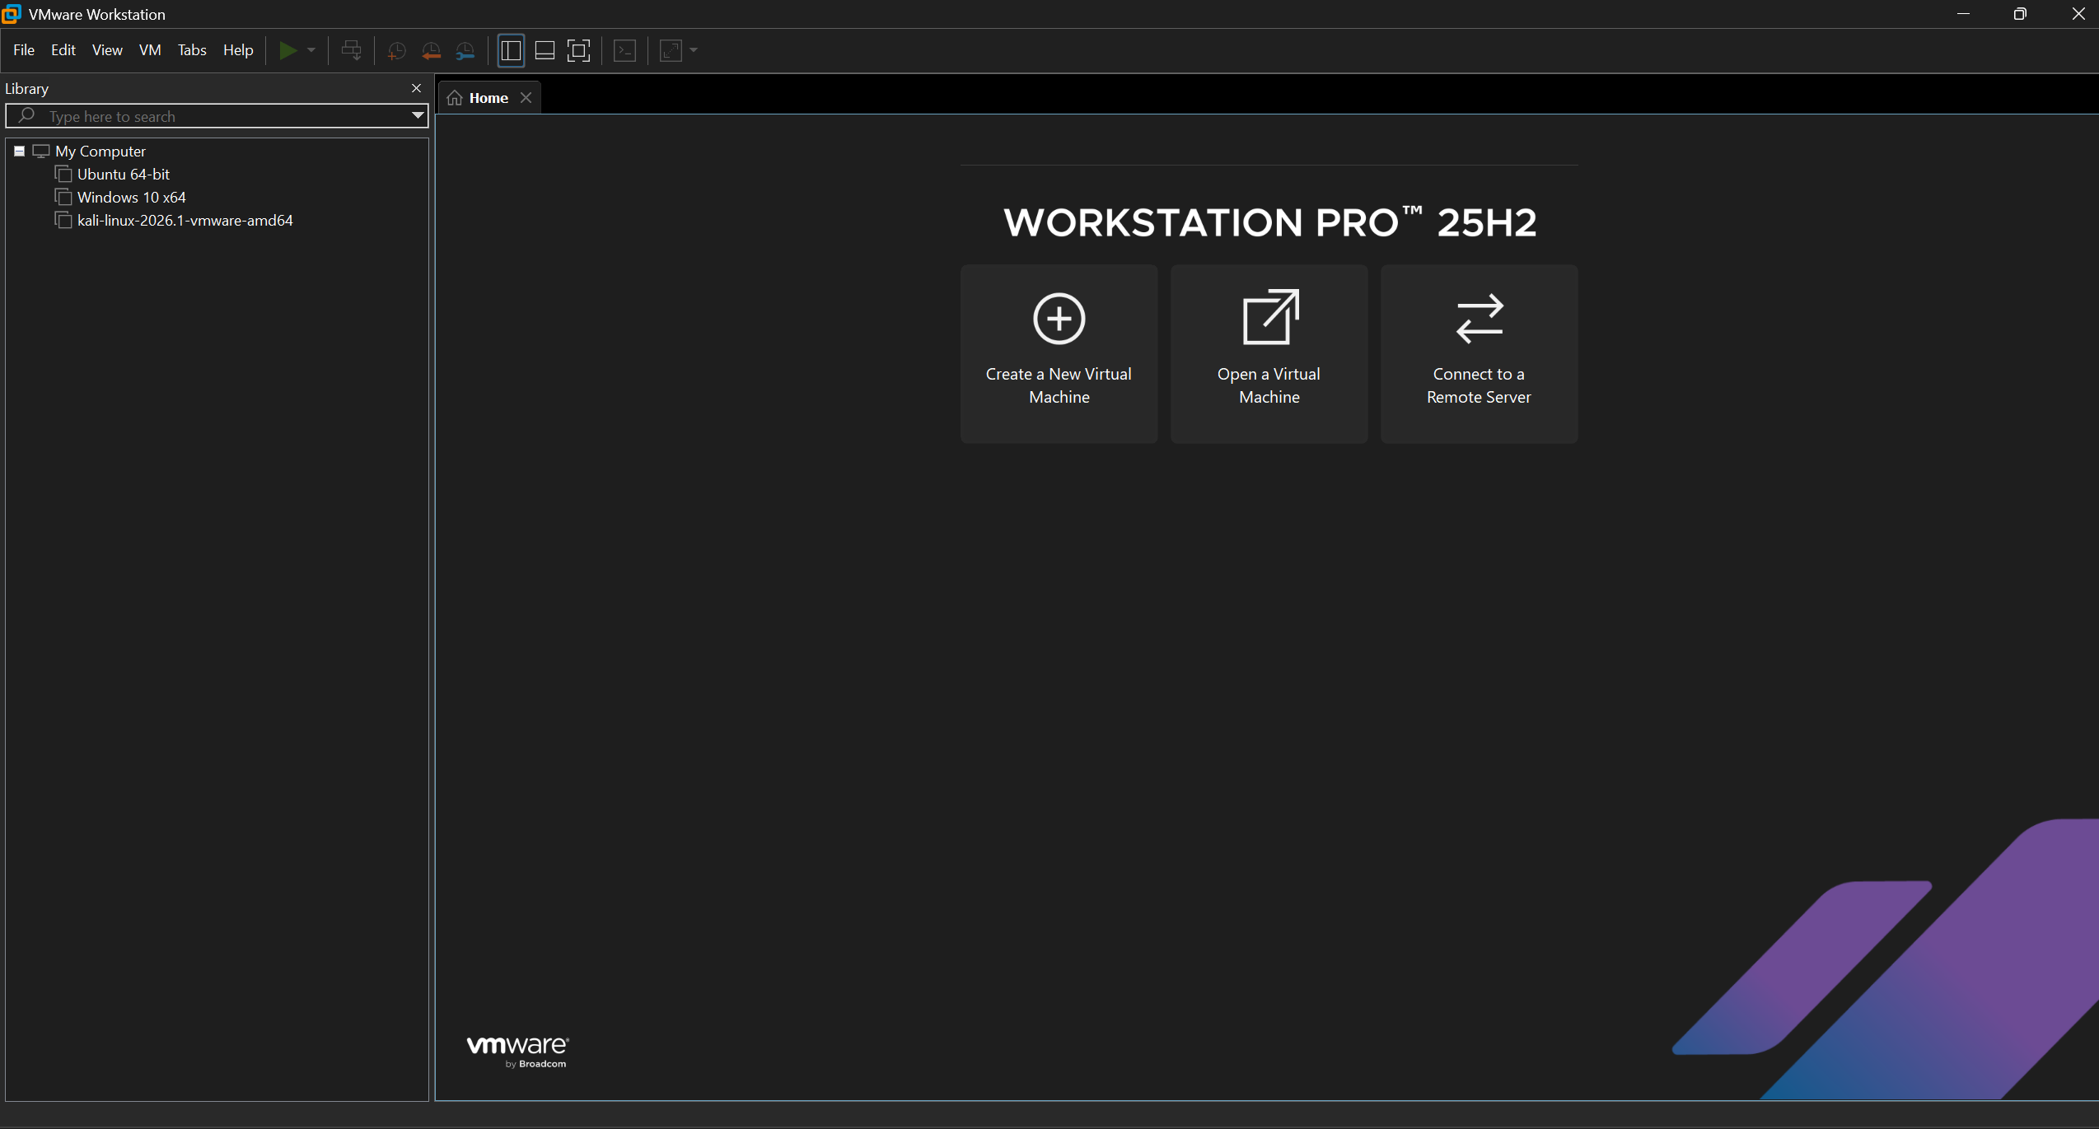Click the VMware Workstation app icon in title bar

(x=12, y=14)
